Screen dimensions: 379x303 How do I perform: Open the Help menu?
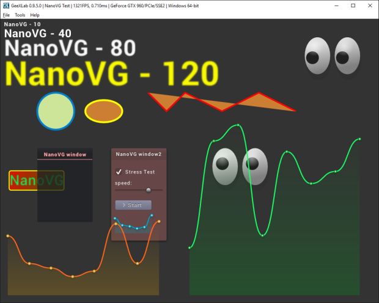[35, 15]
